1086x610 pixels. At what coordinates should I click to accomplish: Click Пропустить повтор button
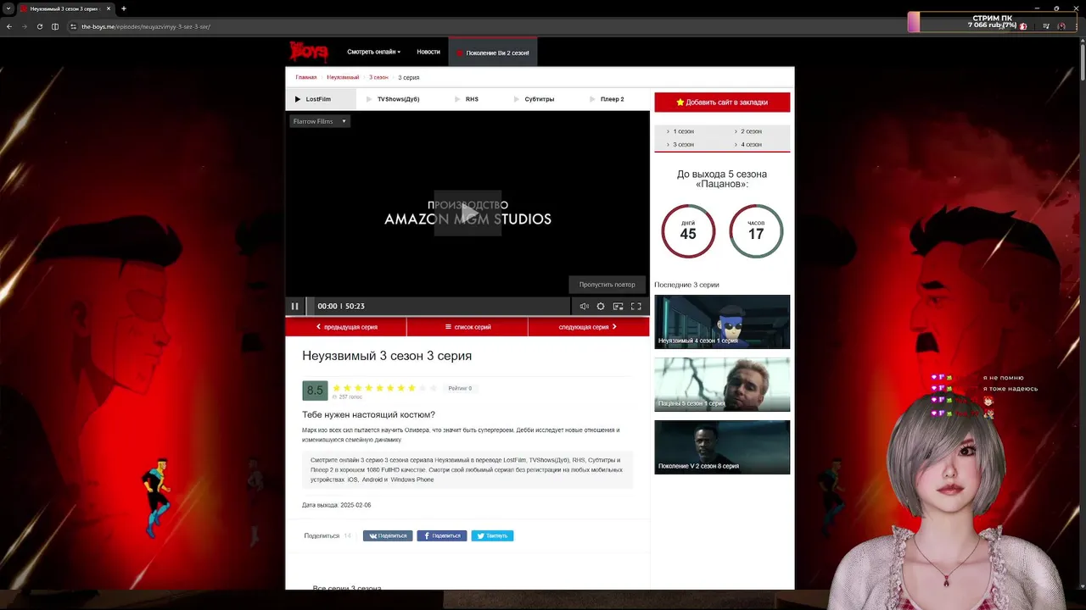coord(607,285)
